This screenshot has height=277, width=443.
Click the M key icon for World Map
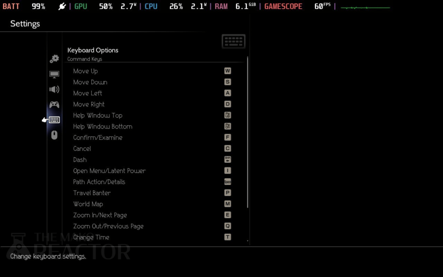click(228, 204)
